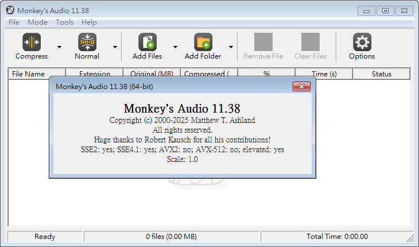Sort by the % column header
This screenshot has width=419, height=247.
pyautogui.click(x=267, y=74)
